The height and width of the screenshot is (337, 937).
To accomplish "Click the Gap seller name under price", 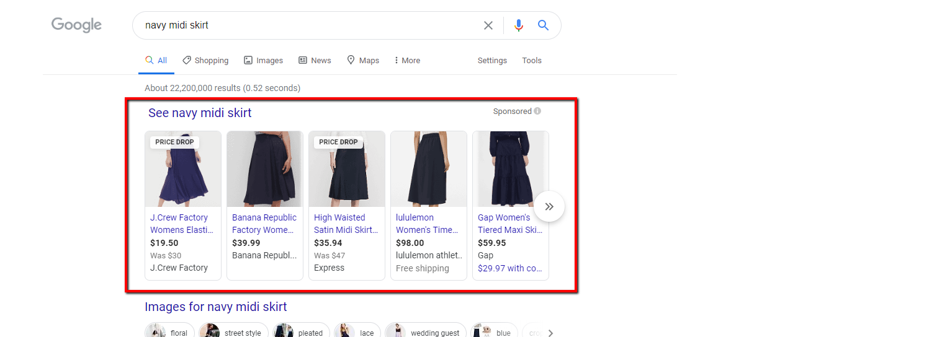I will coord(485,255).
